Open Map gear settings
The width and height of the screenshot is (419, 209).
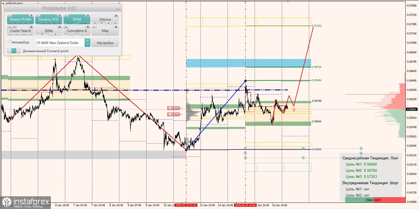click(x=116, y=27)
